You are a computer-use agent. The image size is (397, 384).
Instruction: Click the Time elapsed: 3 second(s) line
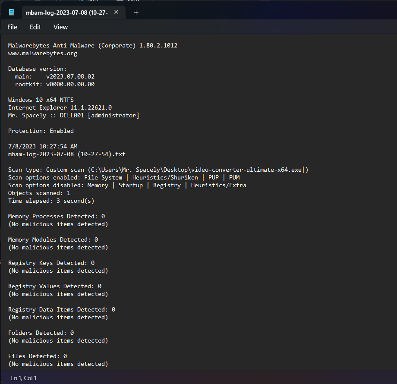coord(51,201)
